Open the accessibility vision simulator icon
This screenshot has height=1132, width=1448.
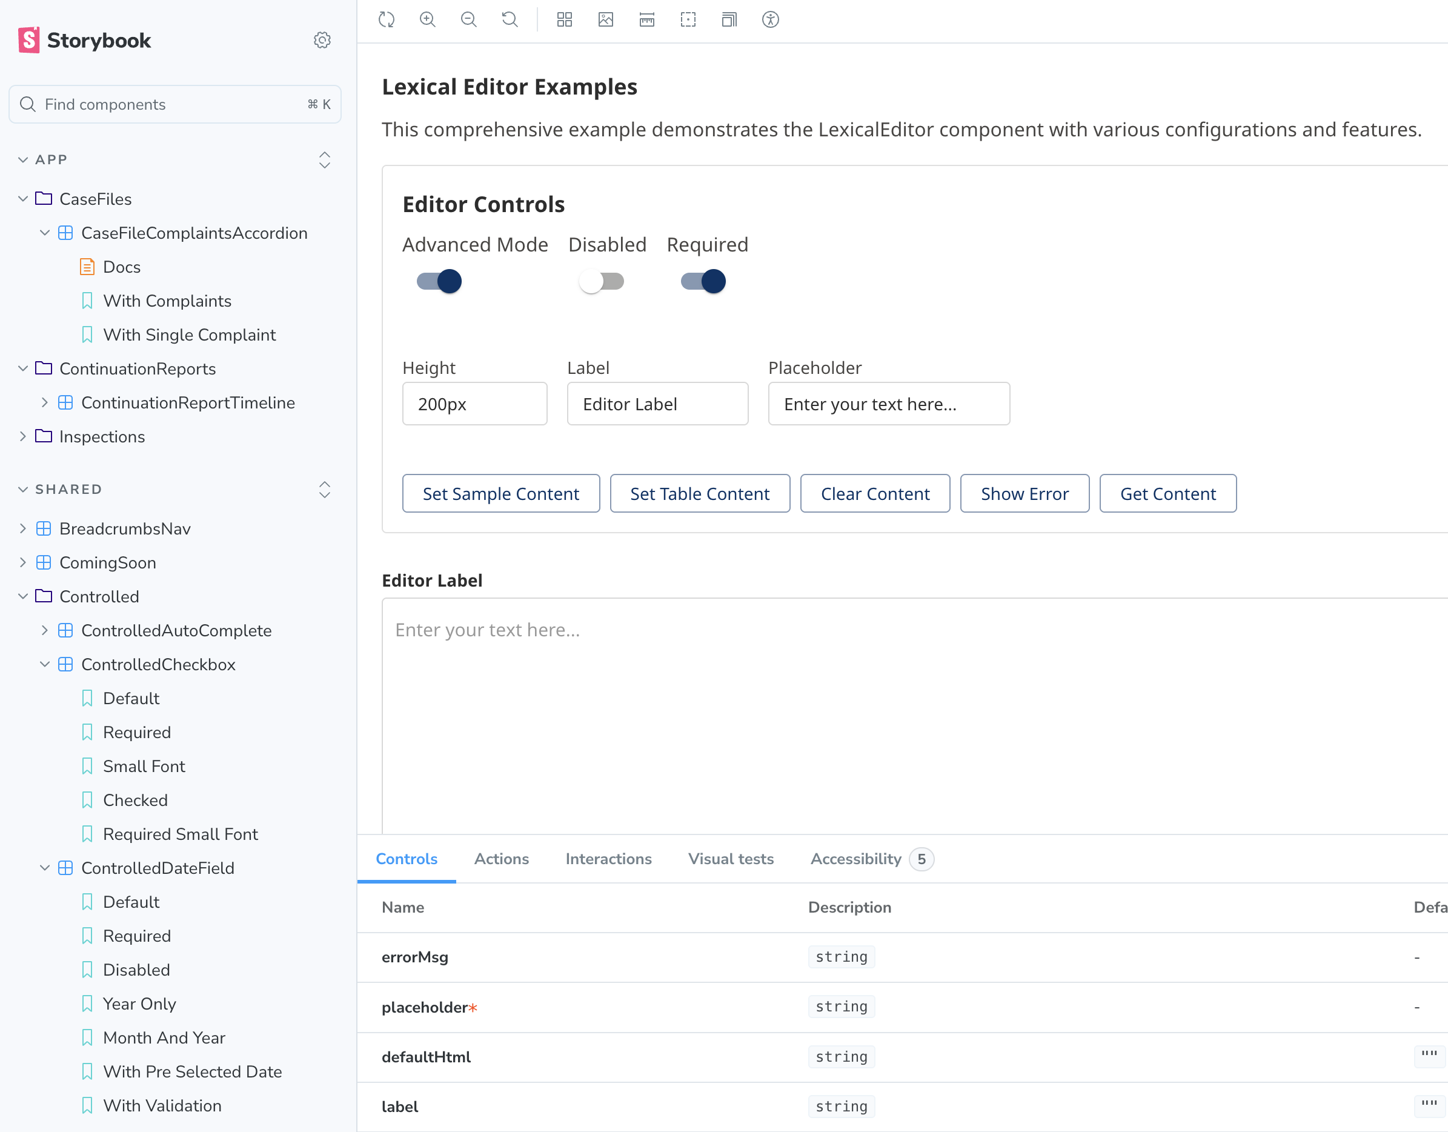770,20
